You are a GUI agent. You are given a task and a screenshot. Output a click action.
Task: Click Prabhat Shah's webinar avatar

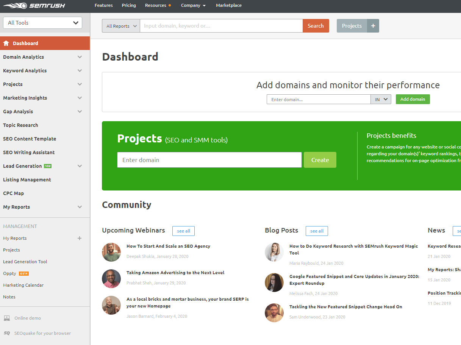click(x=111, y=279)
